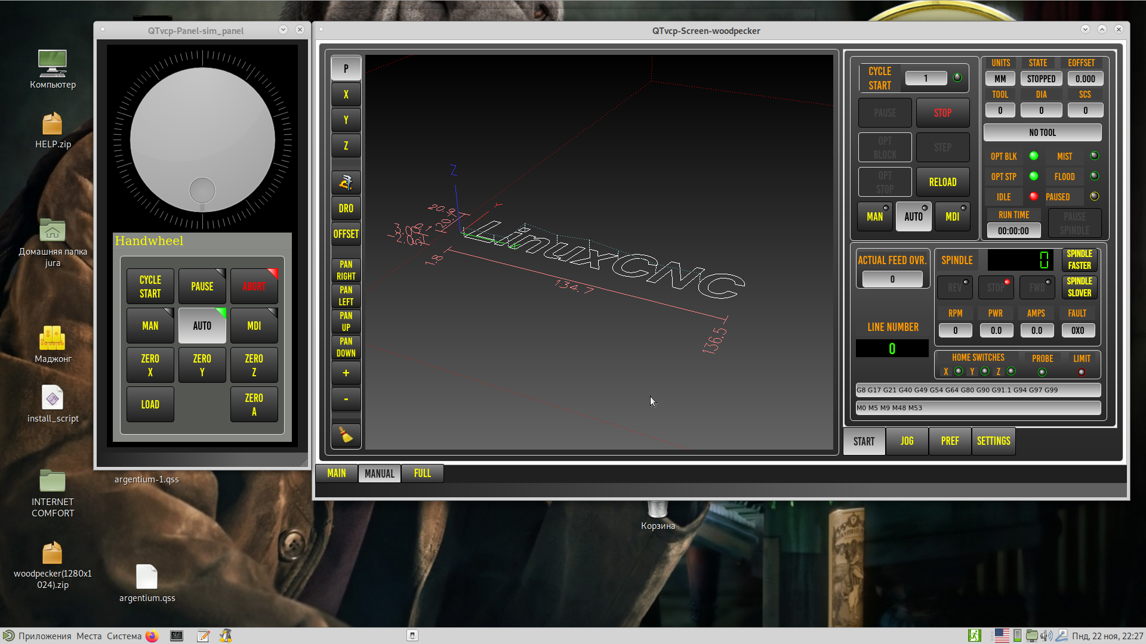Switch to the MANUAL view tab
Viewport: 1146px width, 644px height.
pos(380,473)
